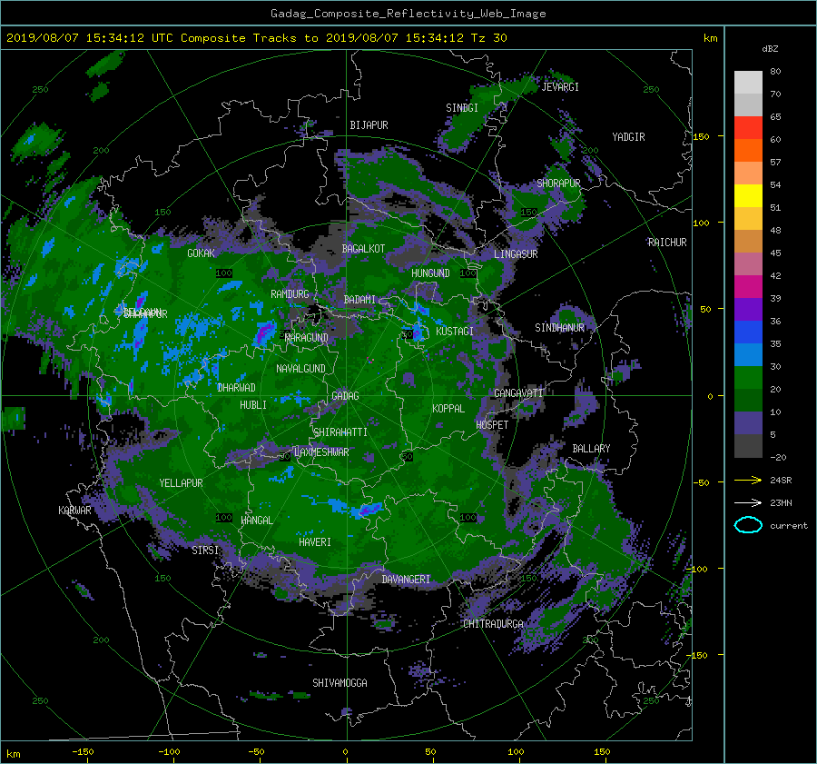Viewport: 817px width, 764px height.
Task: Click the RAMDURG city label
Action: (x=290, y=294)
